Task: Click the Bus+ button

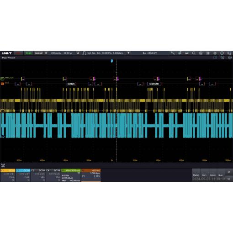Action: click(x=221, y=175)
